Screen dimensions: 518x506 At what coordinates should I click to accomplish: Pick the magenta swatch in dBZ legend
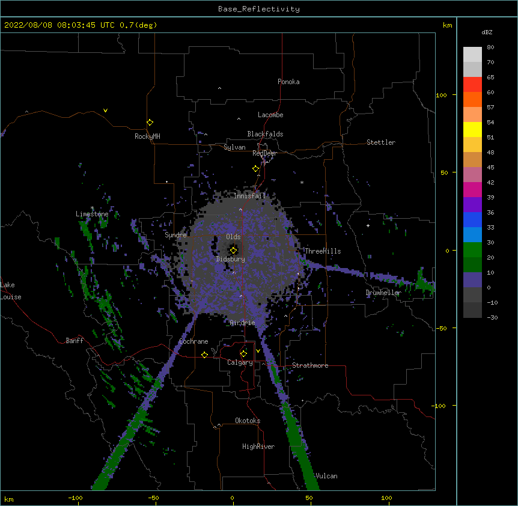[x=472, y=189]
